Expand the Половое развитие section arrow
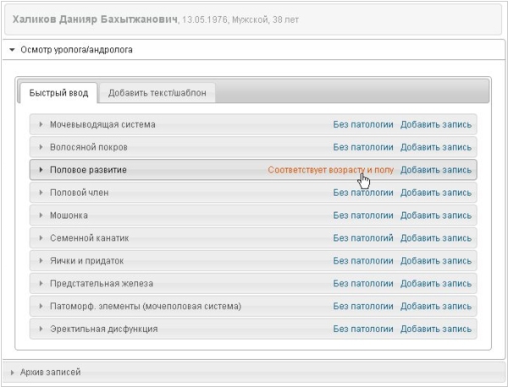The image size is (508, 387). (41, 169)
